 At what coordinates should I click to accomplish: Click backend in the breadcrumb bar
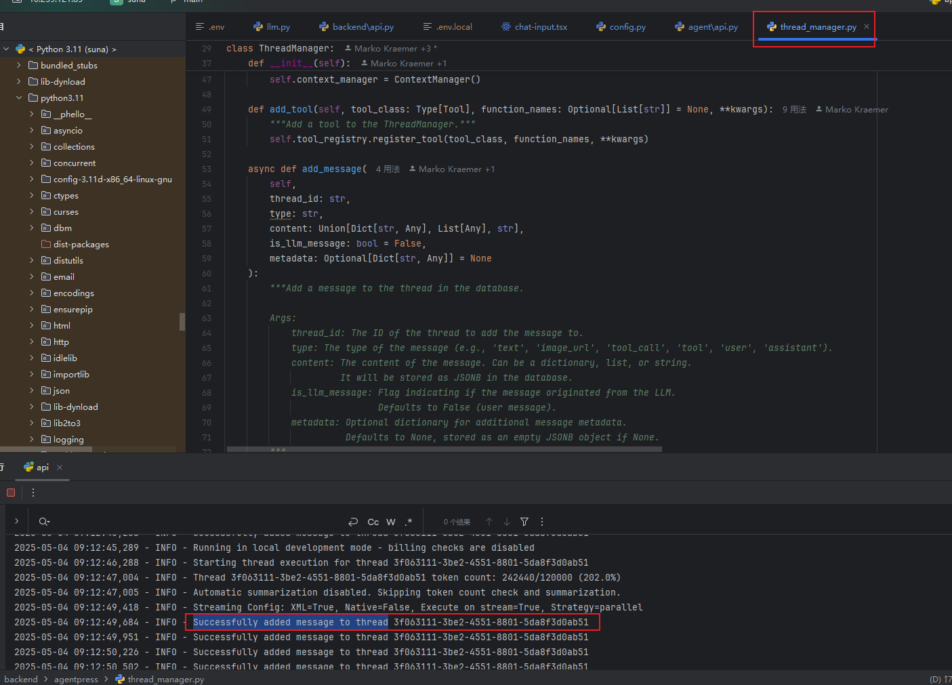coord(20,679)
